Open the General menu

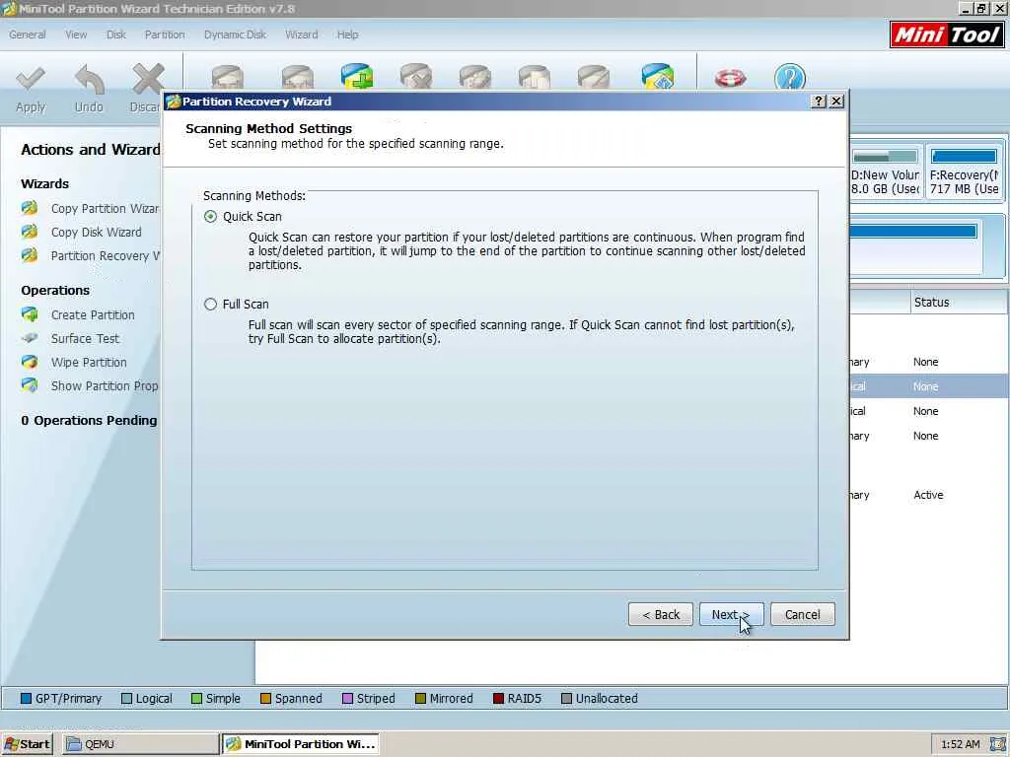pos(28,34)
